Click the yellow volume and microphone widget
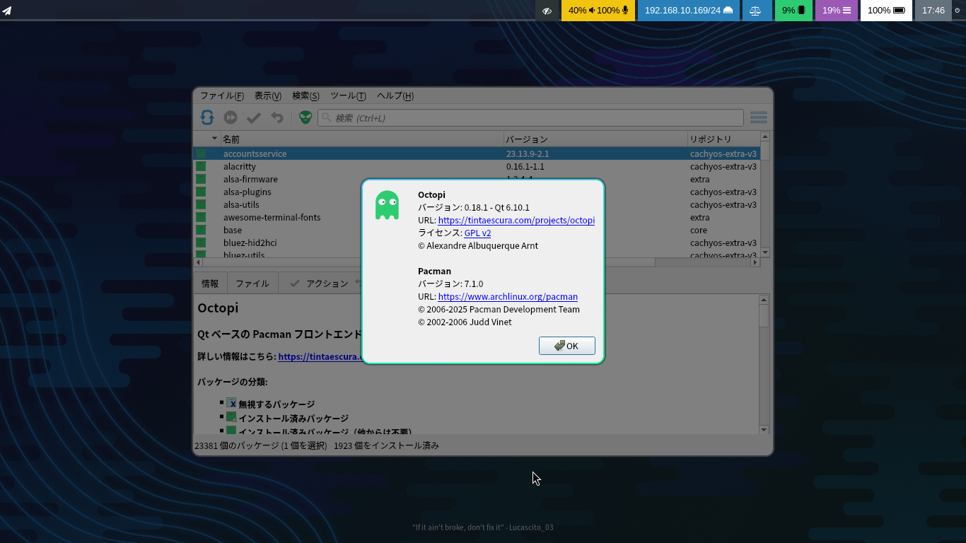 click(x=598, y=11)
